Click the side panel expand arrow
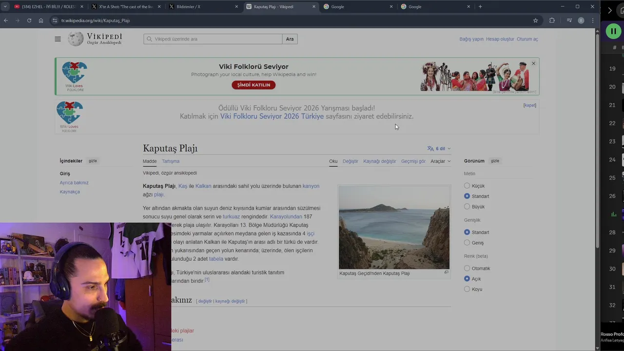Image resolution: width=624 pixels, height=351 pixels. tap(610, 11)
